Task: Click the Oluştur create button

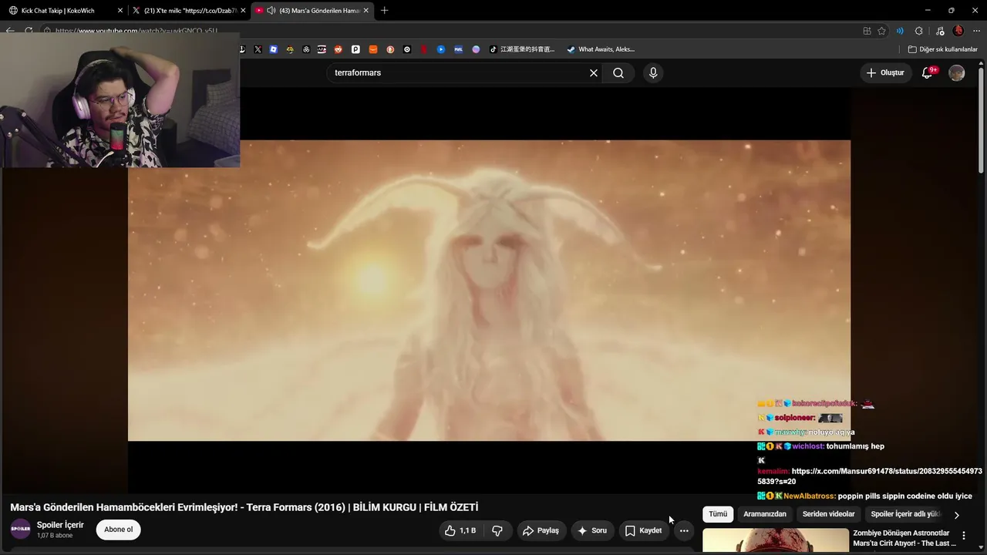Action: 885,72
